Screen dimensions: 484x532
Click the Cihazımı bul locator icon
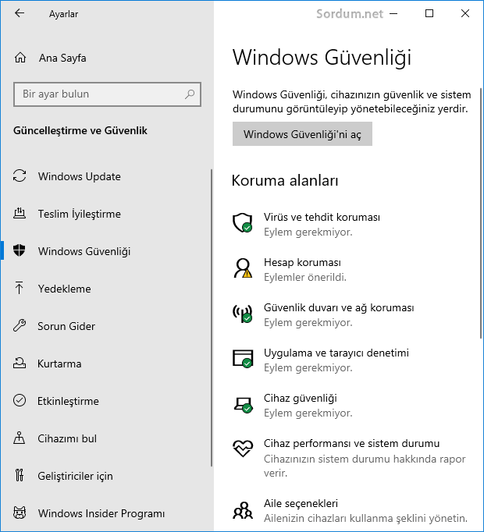[x=20, y=438]
